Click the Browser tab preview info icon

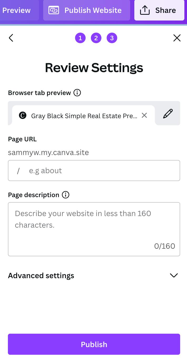coord(77,93)
